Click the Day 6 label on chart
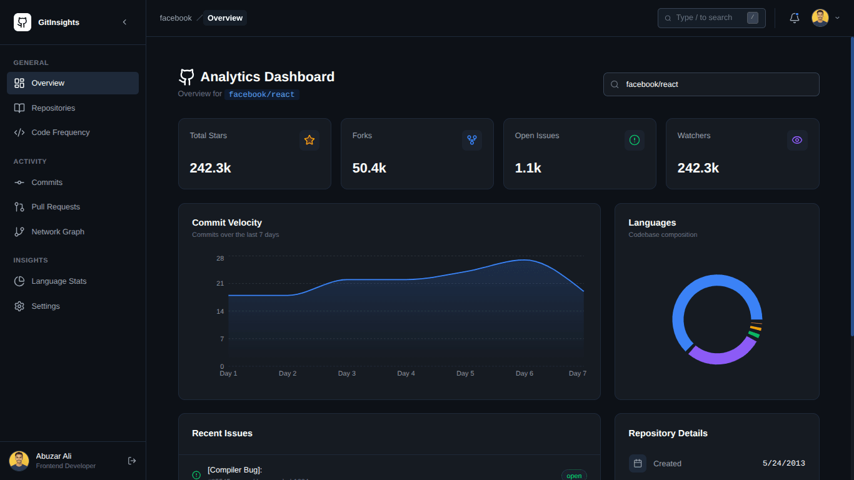Screen dimensions: 854x480 (x=525, y=373)
